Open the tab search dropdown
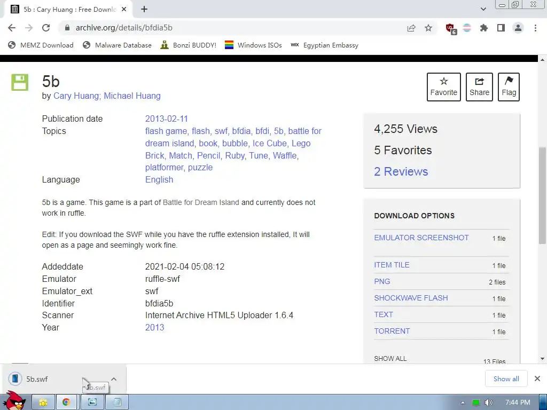The image size is (547, 410). tap(483, 9)
